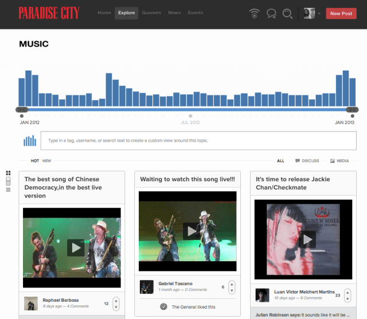Select the JAN 2012 timeline marker dot
This screenshot has width=367, height=319.
(22, 116)
